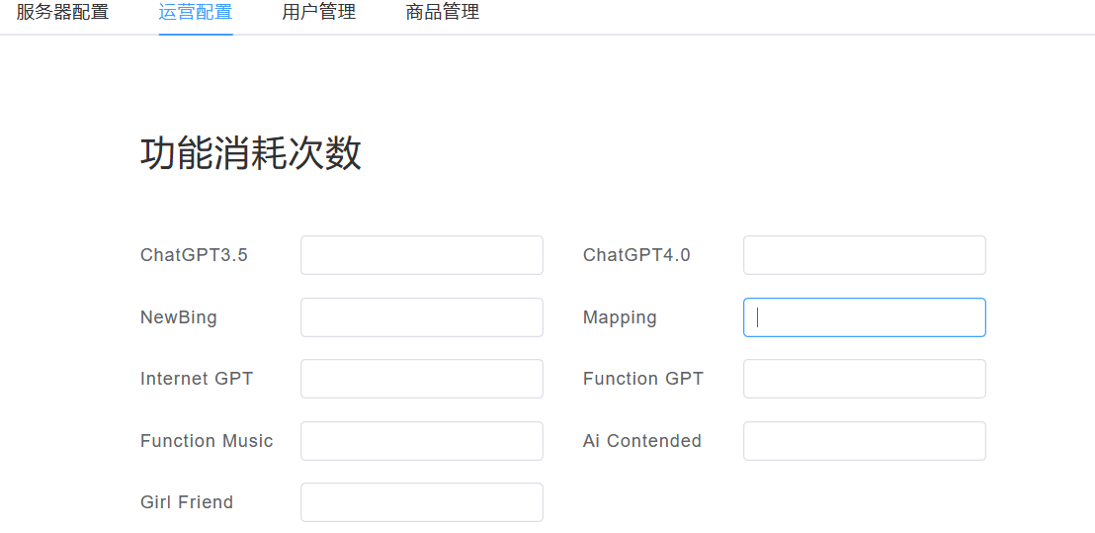Click the ChatGPT3.5 label
Viewport: 1095px width, 533px height.
(x=194, y=255)
